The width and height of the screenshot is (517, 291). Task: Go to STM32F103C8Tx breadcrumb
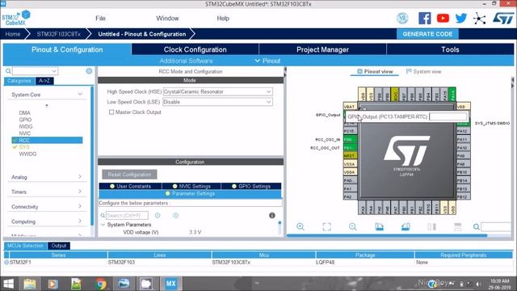[58, 34]
